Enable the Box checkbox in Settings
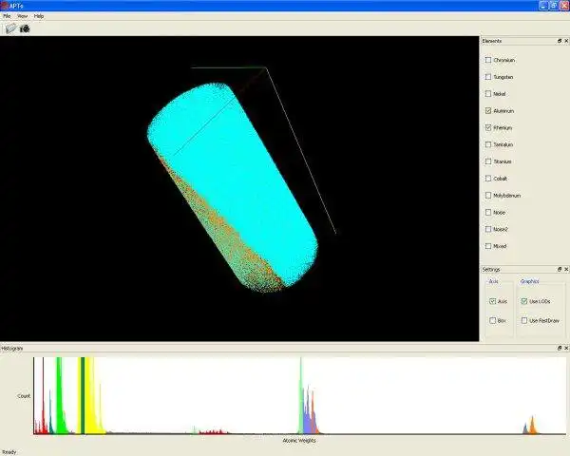The image size is (570, 456). pos(492,320)
